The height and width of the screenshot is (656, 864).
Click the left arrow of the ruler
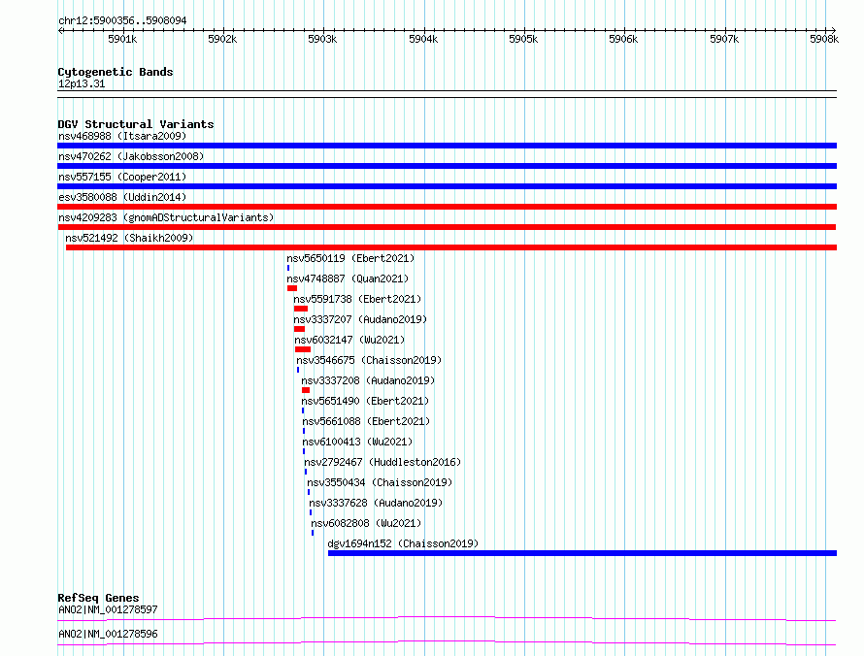(60, 30)
